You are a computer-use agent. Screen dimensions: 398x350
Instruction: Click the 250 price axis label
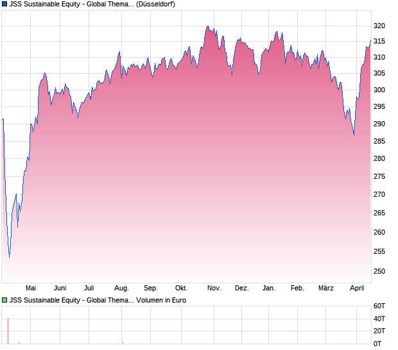tap(379, 271)
